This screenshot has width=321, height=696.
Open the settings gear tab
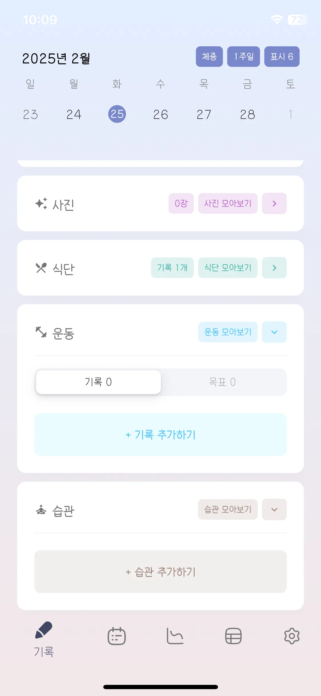(x=292, y=636)
